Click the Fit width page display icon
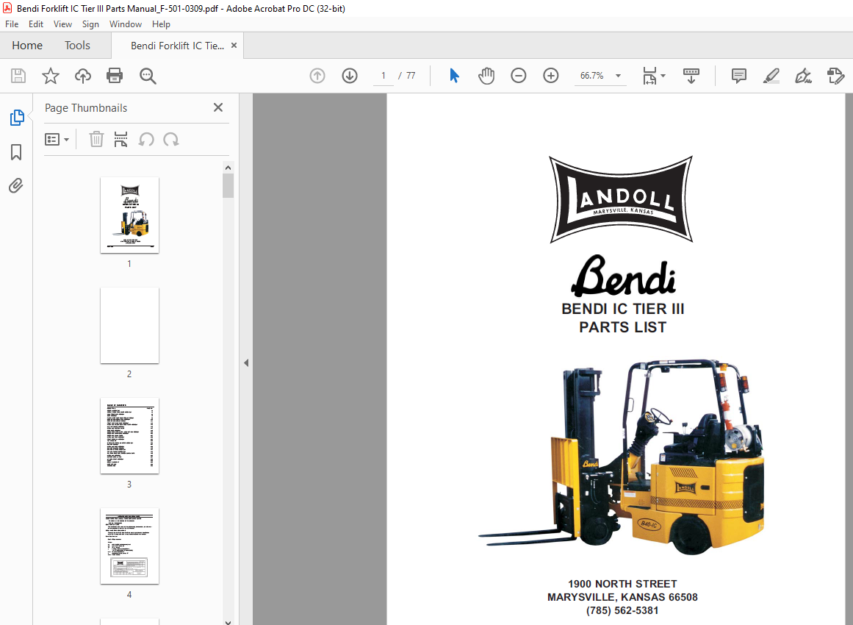Screen dimensions: 853x625 click(649, 76)
